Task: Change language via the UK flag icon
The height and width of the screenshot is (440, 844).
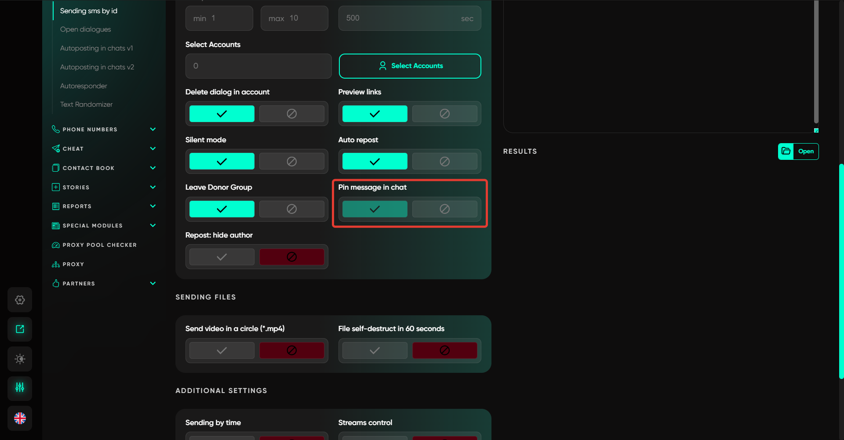Action: click(x=20, y=418)
